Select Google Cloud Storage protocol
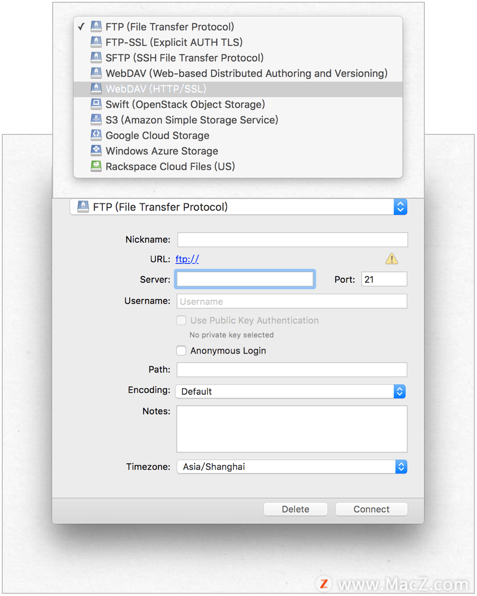Image resolution: width=477 pixels, height=596 pixels. [238, 135]
